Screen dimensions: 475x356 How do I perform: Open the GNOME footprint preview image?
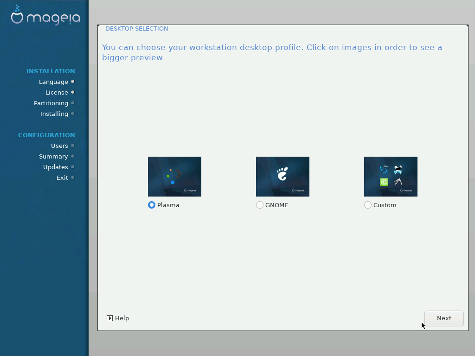click(282, 177)
